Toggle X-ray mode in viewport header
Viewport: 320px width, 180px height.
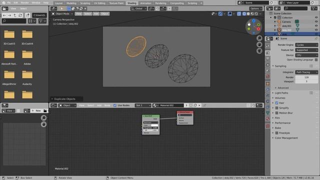[239, 13]
